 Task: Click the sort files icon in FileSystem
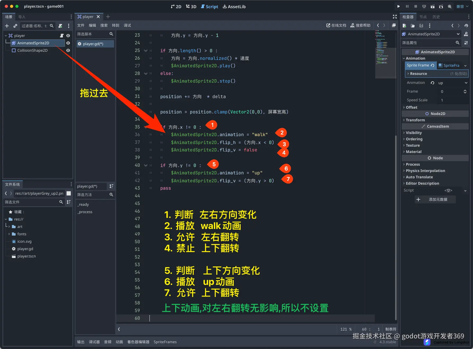coord(69,202)
